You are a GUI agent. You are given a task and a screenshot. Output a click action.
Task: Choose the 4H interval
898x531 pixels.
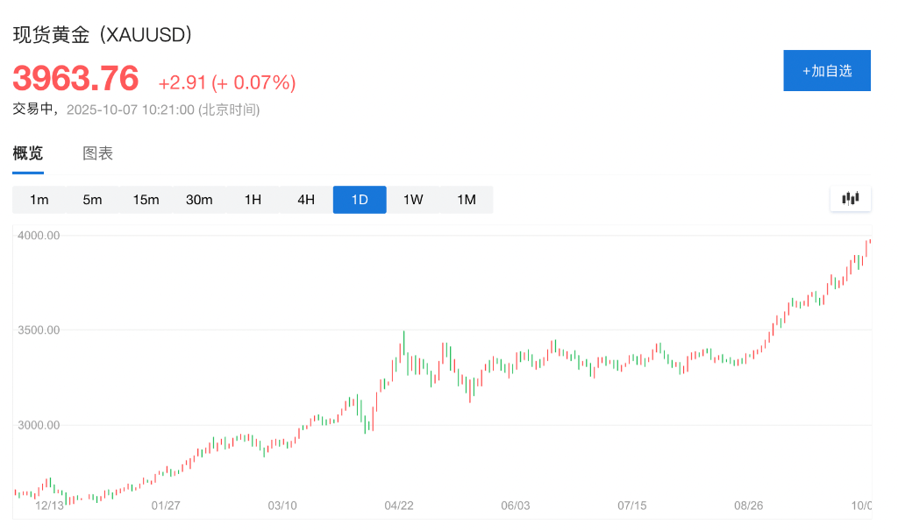[x=306, y=200]
